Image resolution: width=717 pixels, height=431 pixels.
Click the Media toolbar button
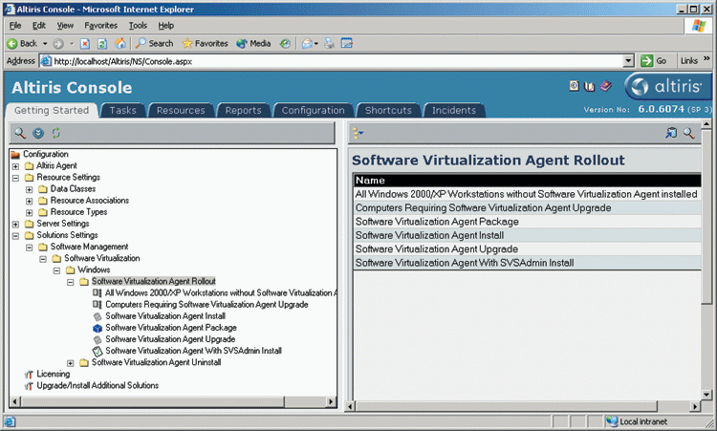(253, 43)
